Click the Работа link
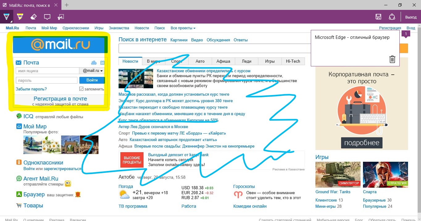 (189, 206)
